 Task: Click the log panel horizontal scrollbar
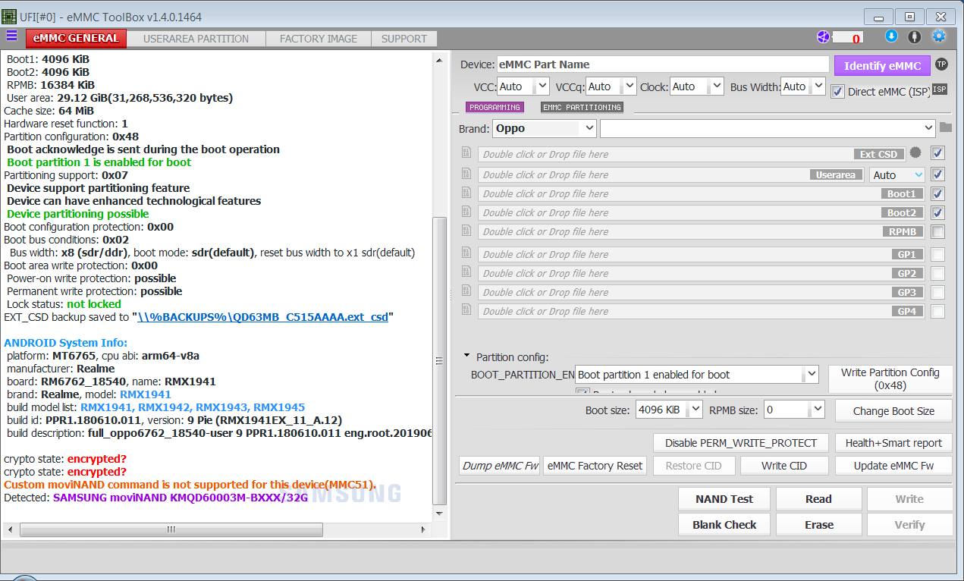coord(171,529)
